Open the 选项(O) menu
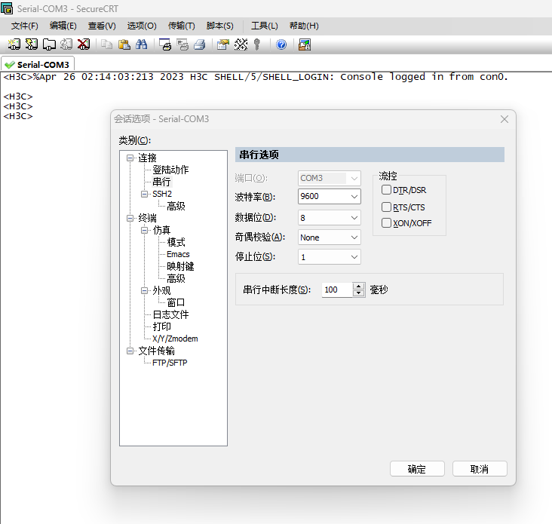The width and height of the screenshot is (552, 524). coord(142,26)
